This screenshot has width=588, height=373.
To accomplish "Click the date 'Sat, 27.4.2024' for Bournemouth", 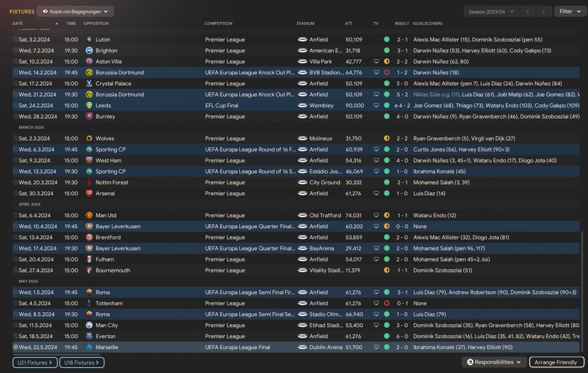I will point(35,271).
